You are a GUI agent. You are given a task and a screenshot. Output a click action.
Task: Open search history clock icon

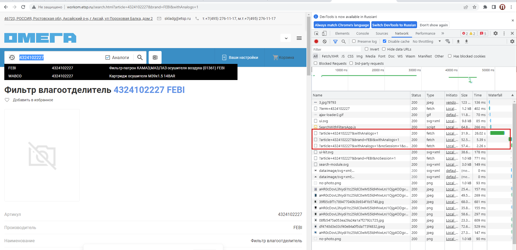click(x=12, y=57)
